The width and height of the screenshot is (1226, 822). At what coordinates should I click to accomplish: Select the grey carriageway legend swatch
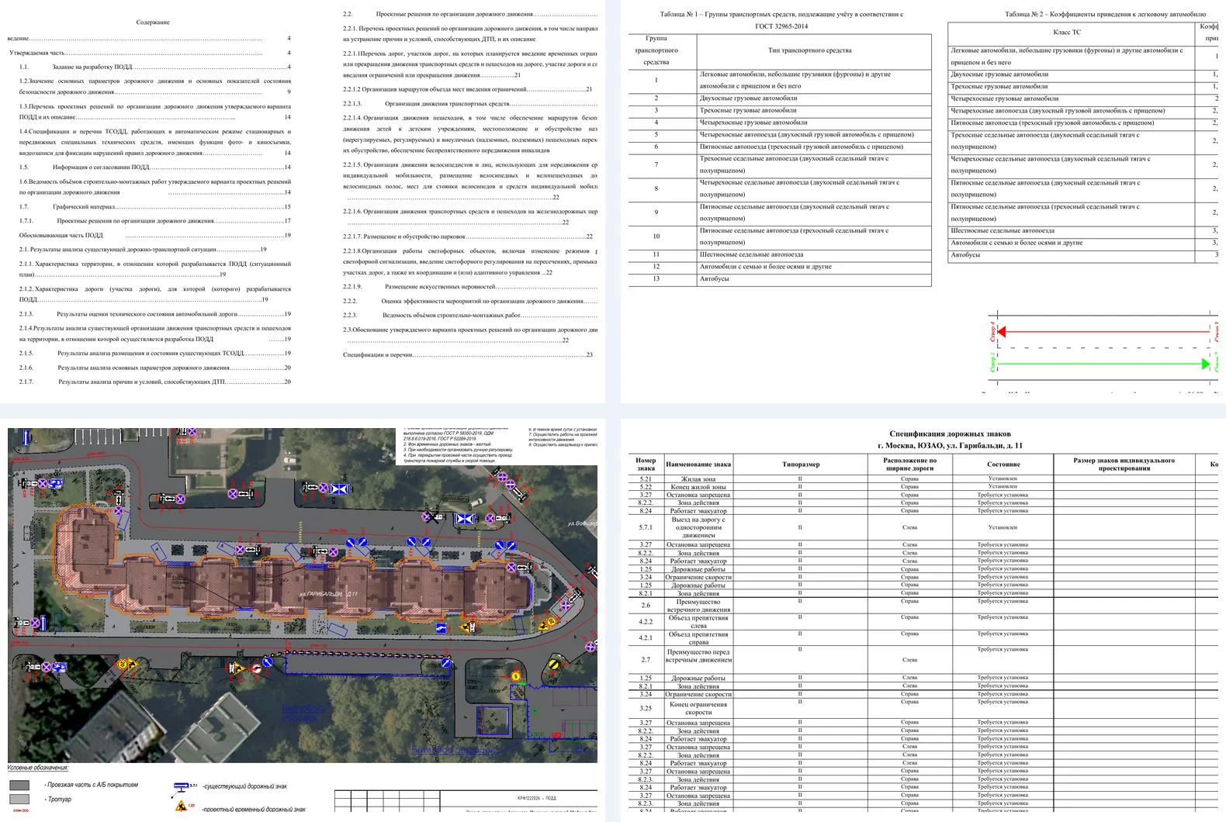[19, 786]
